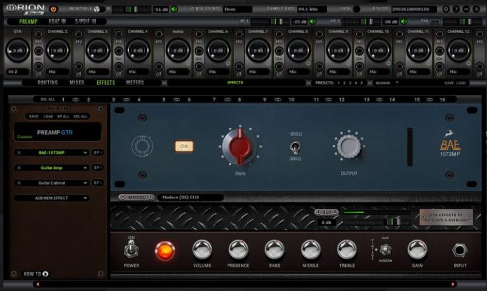Remove BAE-1073MP effect with its X
487x291 pixels.
(x=19, y=152)
